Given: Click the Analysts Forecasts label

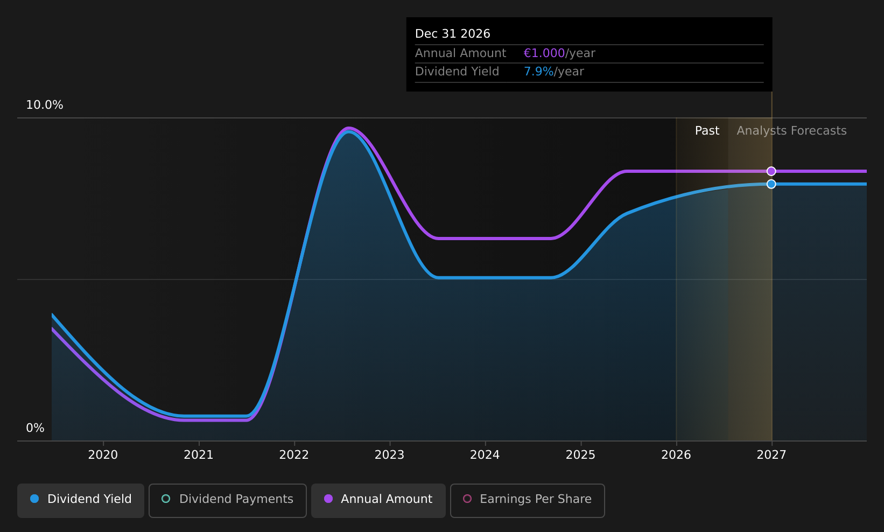Looking at the screenshot, I should (791, 131).
